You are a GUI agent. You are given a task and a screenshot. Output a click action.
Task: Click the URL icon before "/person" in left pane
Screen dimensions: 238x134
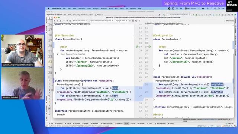[x=73, y=62]
